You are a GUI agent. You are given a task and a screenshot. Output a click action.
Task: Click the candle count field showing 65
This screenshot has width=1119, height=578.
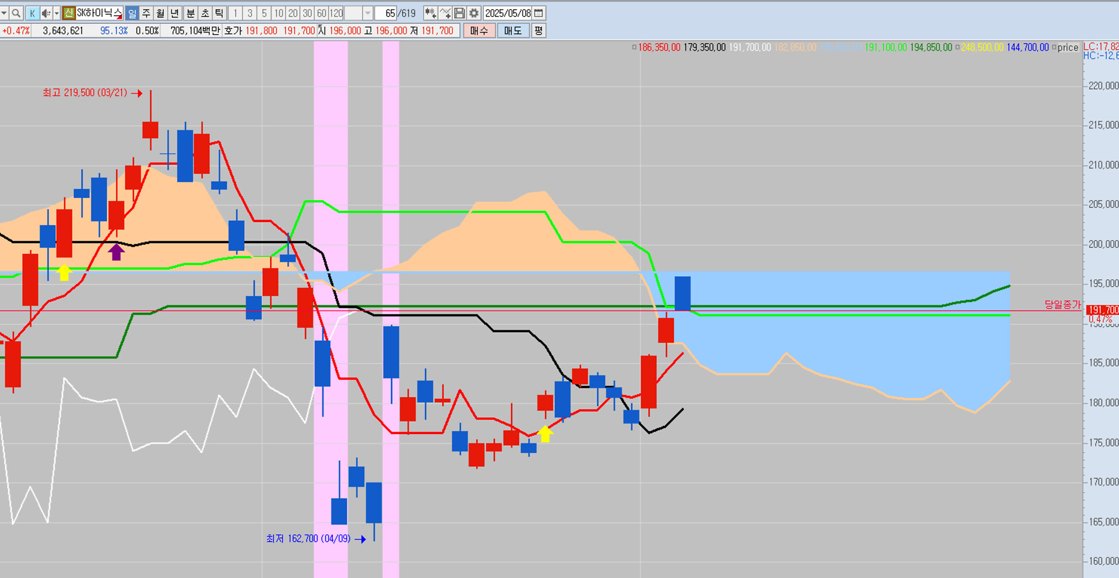(386, 13)
